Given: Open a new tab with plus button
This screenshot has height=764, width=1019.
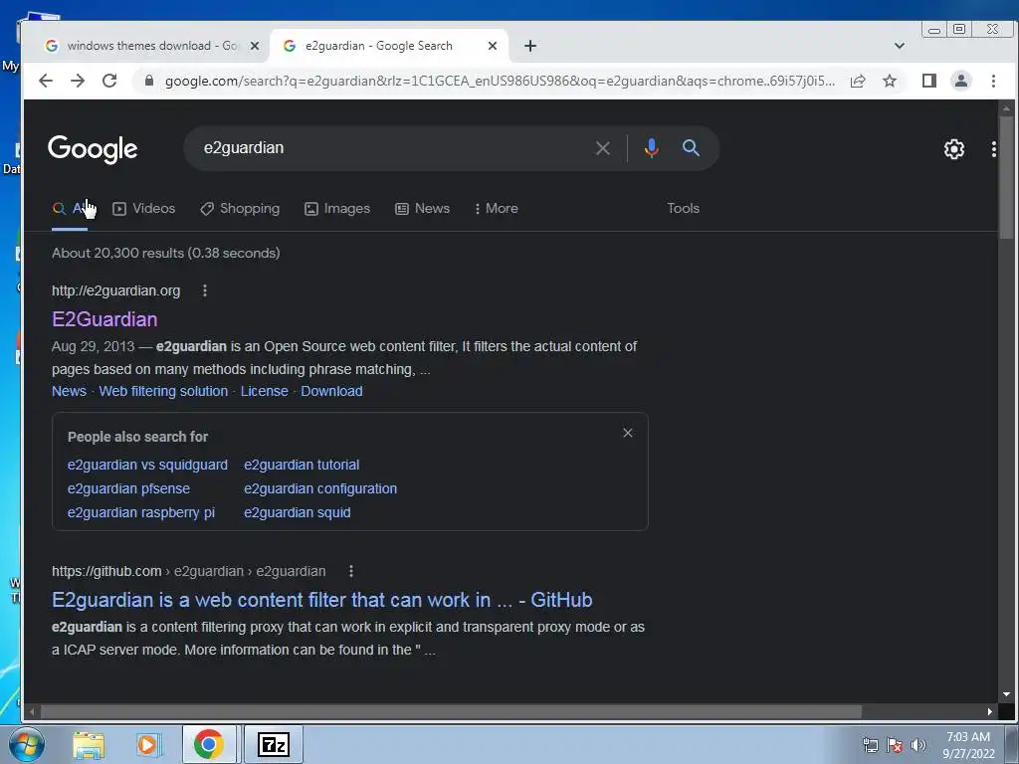Looking at the screenshot, I should (530, 46).
